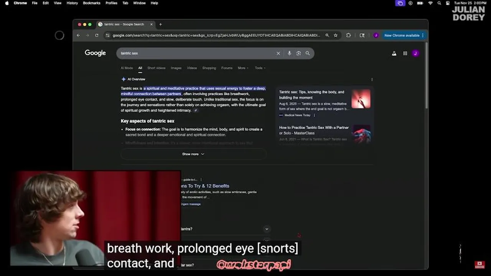
Task: Open the three-dot menu beside Medical News Today
Action: coord(314,115)
